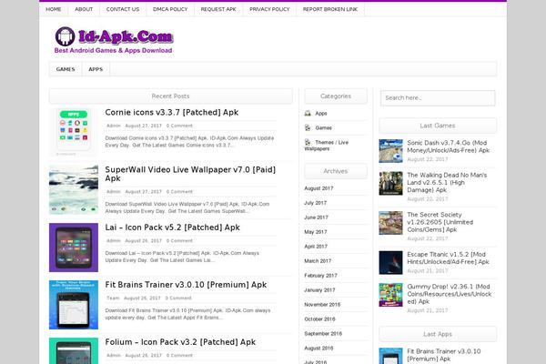Click 0 Comment on Lai Icon Pack post
The image size is (546, 364).
(179, 240)
